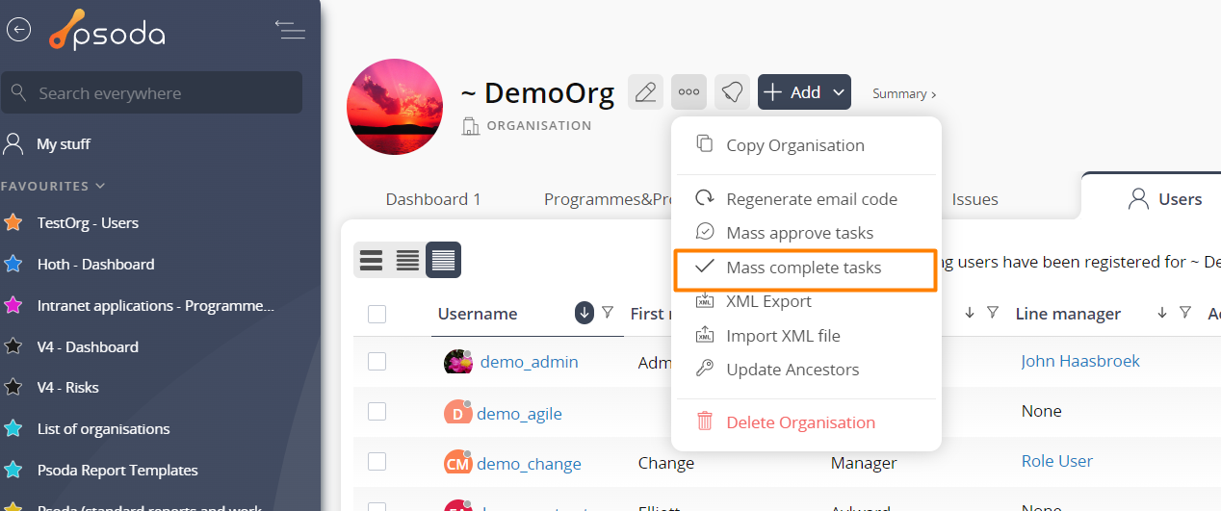
Task: Open the Hoth - Dashboard favourite
Action: pos(95,264)
